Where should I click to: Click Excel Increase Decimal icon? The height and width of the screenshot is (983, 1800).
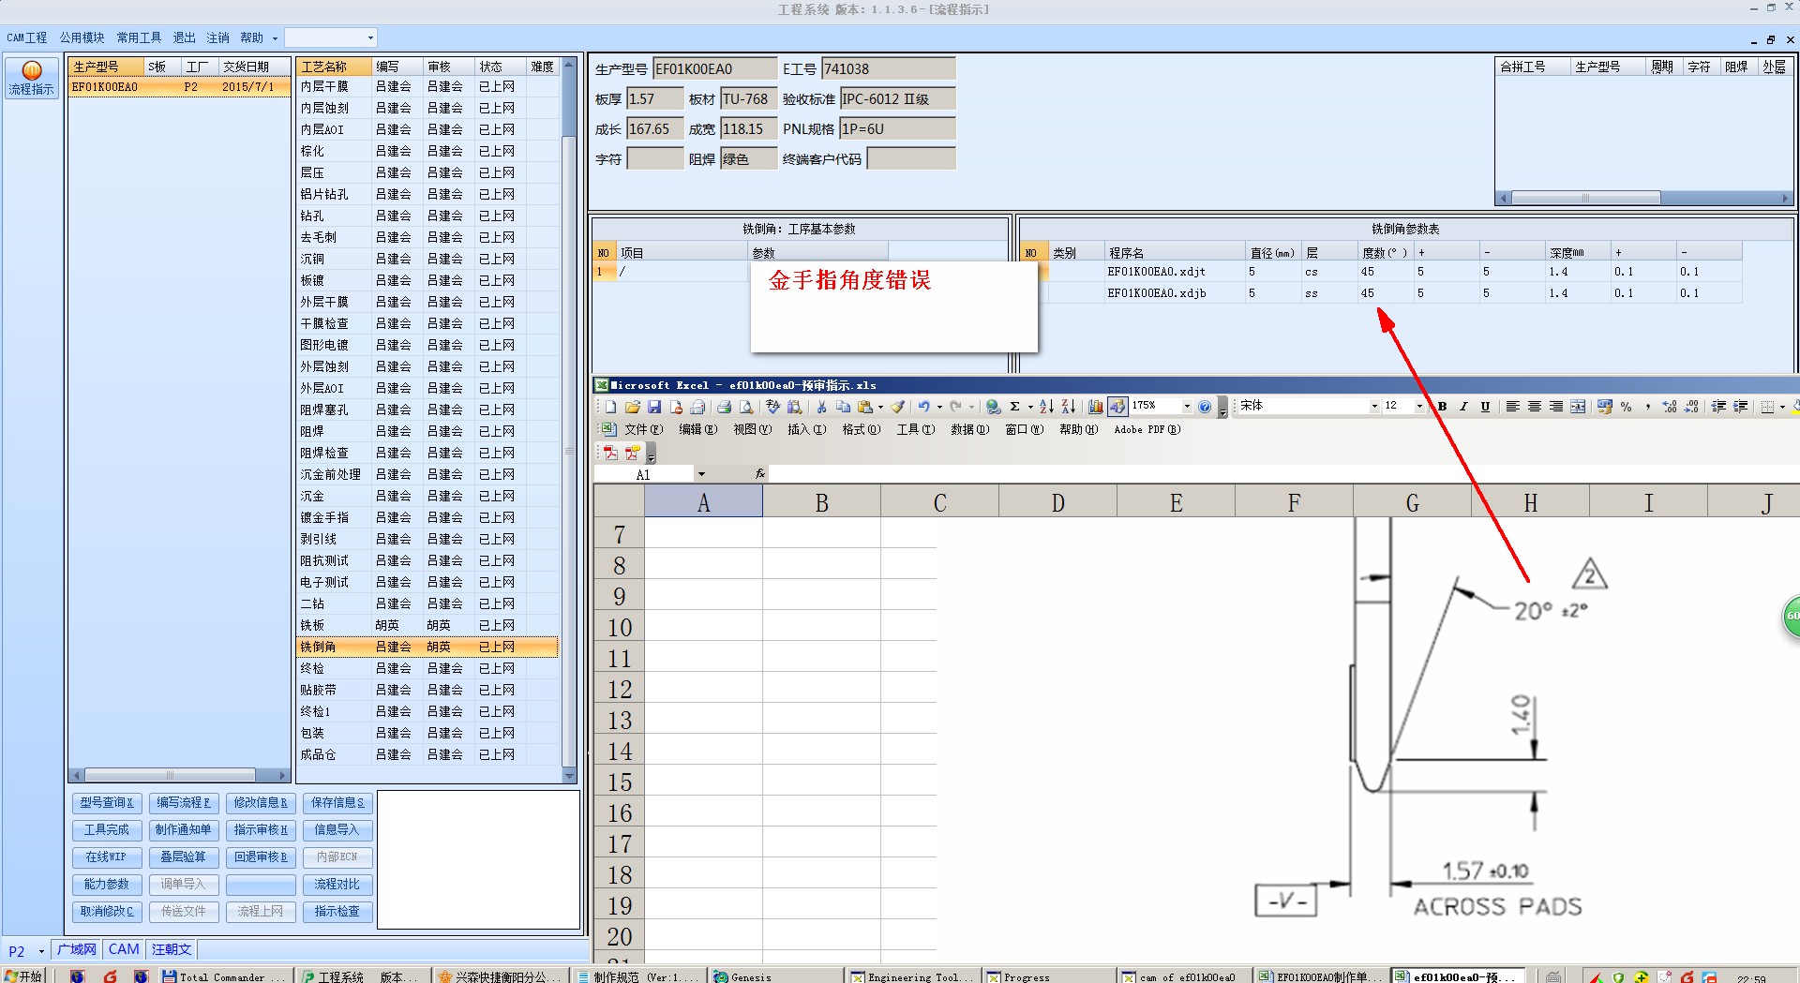(1670, 407)
